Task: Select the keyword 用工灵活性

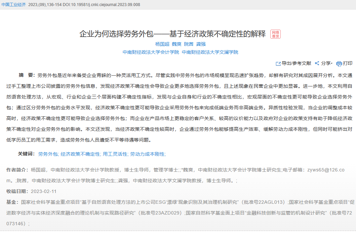Action: (115, 154)
